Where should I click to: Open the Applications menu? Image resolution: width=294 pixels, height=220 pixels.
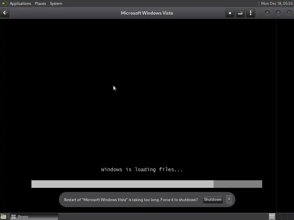[x=20, y=3]
